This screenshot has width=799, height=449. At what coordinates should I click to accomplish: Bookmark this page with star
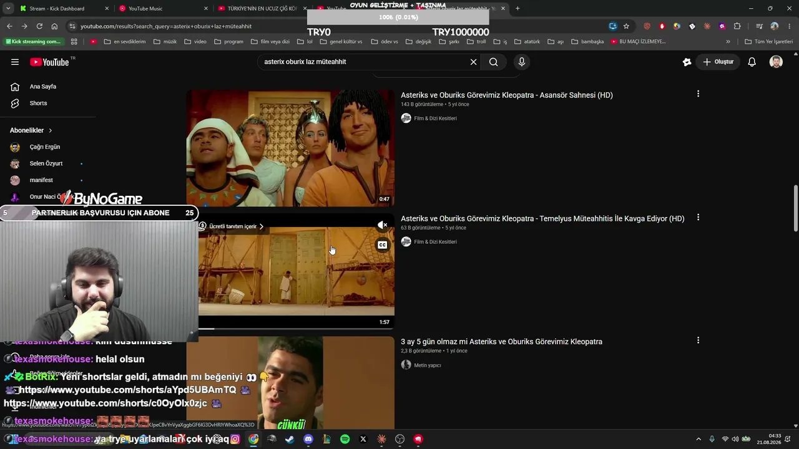626,26
